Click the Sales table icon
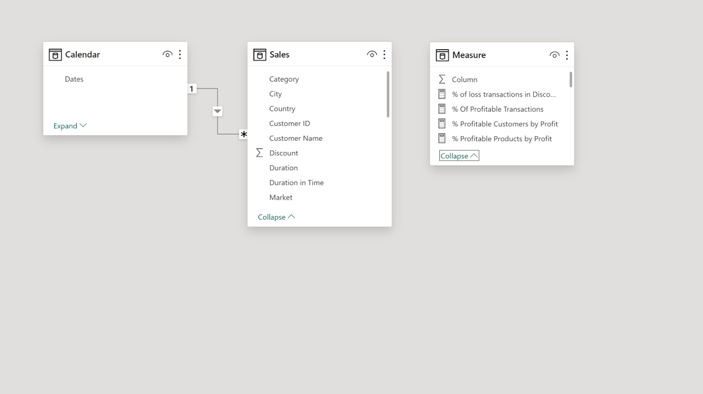The height and width of the screenshot is (394, 703). point(260,55)
